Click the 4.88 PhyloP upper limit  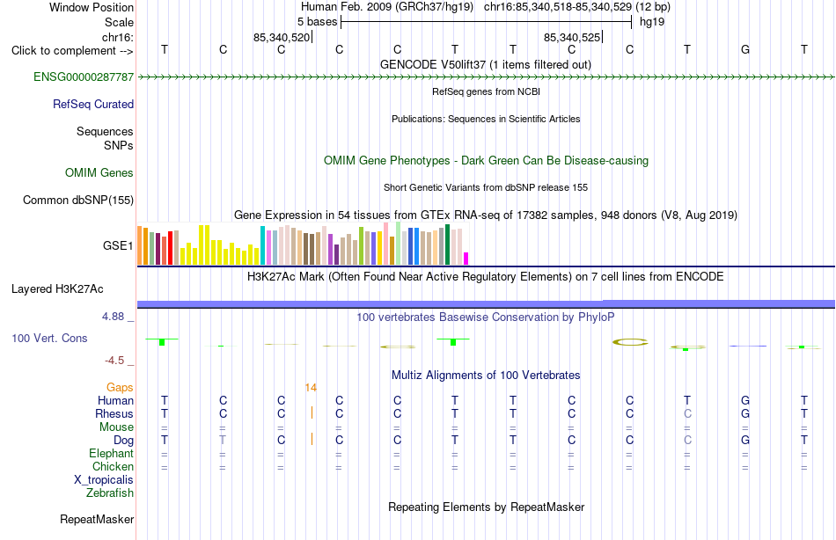click(113, 316)
